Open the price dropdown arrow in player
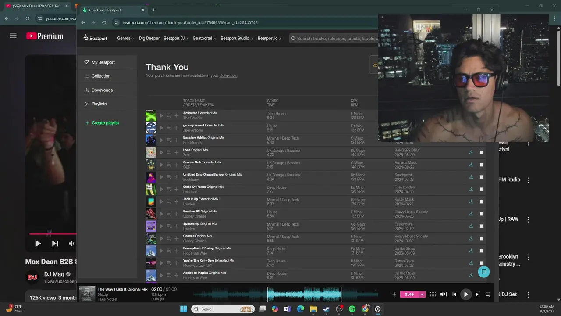Viewport: 561px width, 316px height. (x=422, y=294)
